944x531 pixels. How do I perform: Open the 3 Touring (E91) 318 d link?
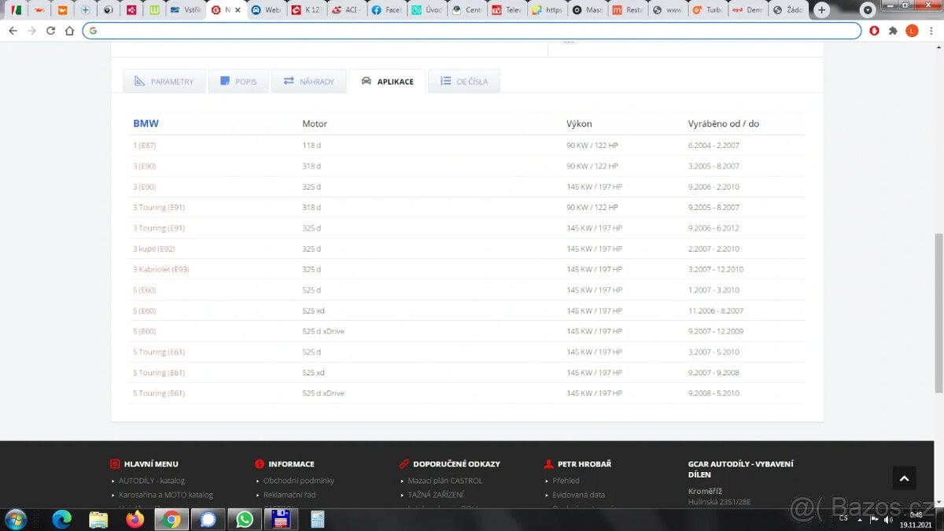[159, 208]
